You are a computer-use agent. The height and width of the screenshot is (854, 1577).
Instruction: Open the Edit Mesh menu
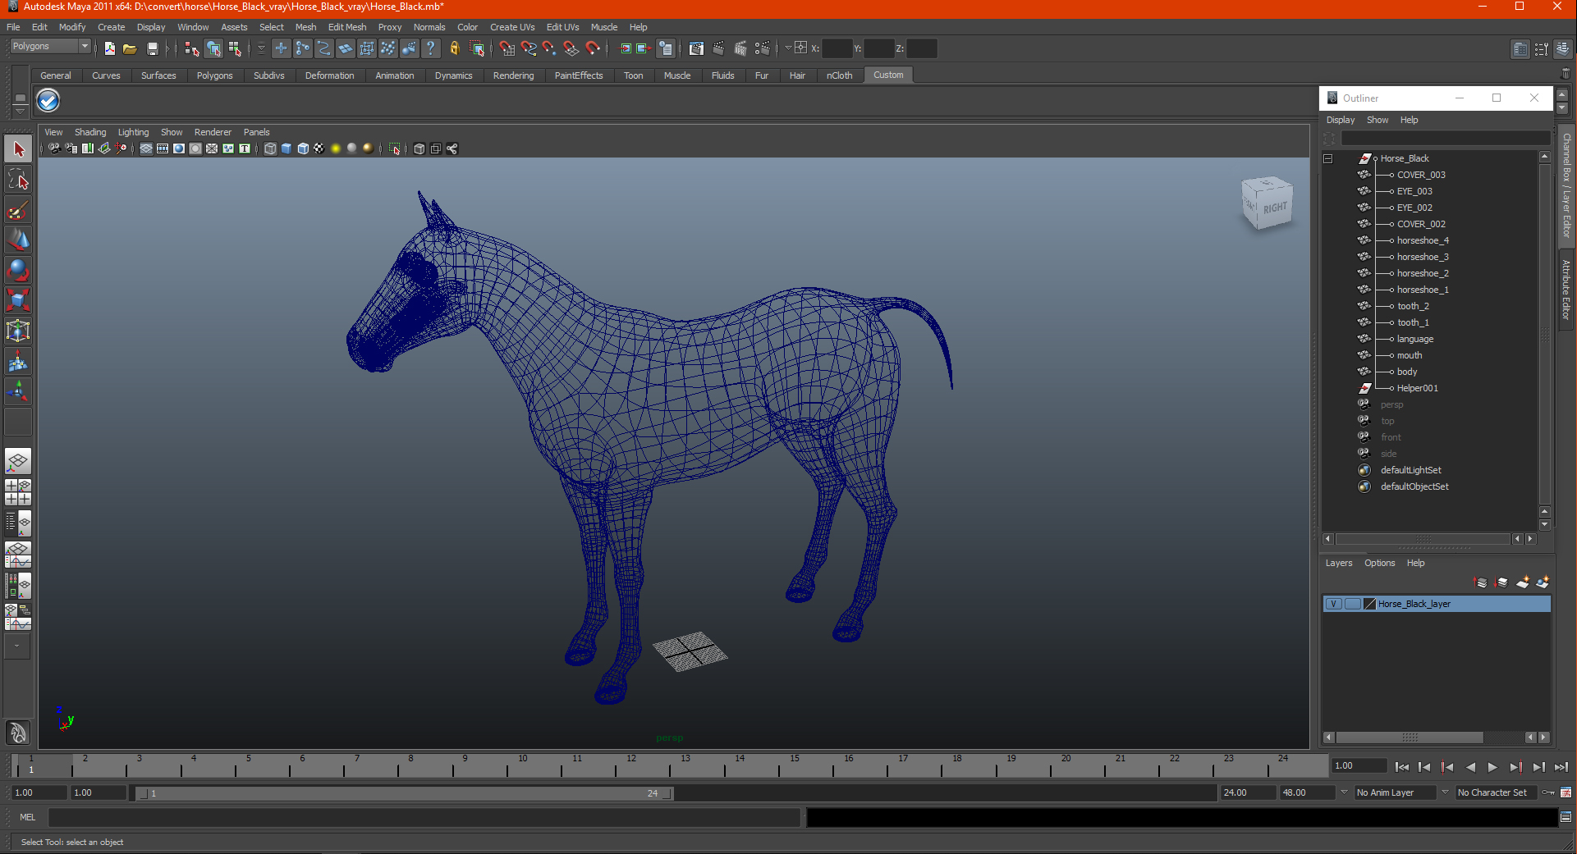[347, 27]
